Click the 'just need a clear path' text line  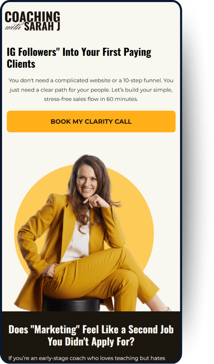coord(91,90)
